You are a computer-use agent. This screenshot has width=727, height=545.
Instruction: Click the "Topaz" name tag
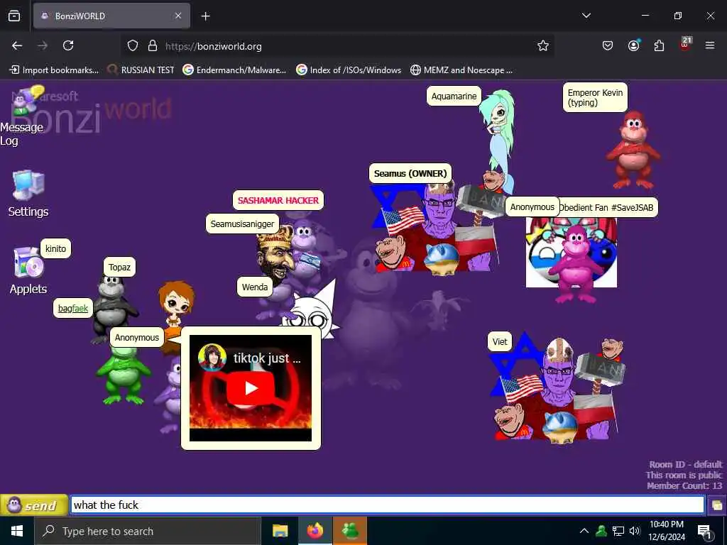[119, 267]
